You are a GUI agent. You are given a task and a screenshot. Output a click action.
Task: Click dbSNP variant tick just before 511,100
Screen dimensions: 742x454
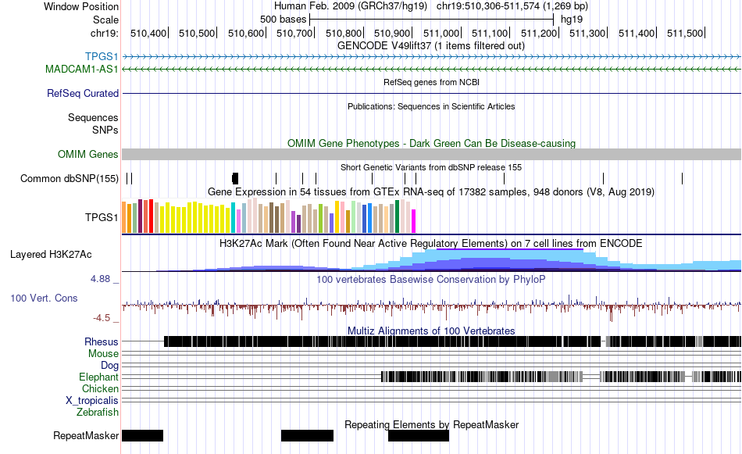[504, 178]
